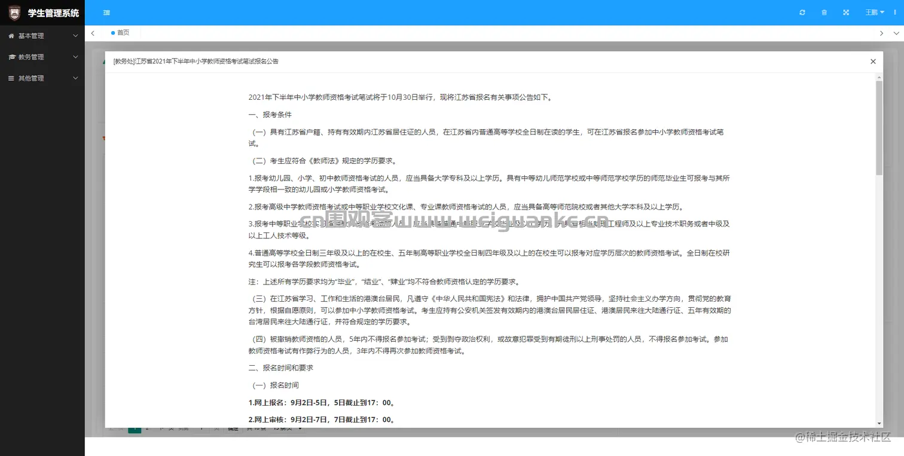Click the trash can icon in the header
This screenshot has width=904, height=456.
tap(824, 13)
